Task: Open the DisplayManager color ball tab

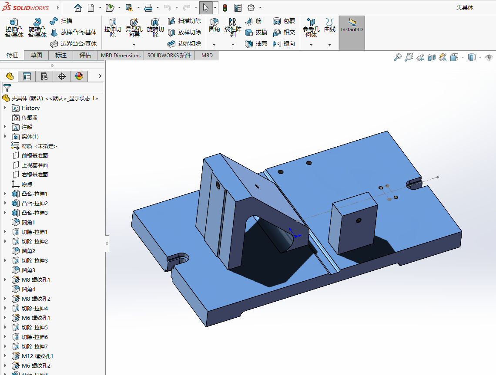Action: [79, 76]
